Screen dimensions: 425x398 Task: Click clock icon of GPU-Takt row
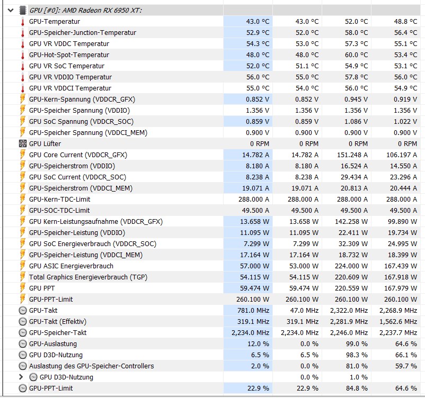tap(23, 310)
